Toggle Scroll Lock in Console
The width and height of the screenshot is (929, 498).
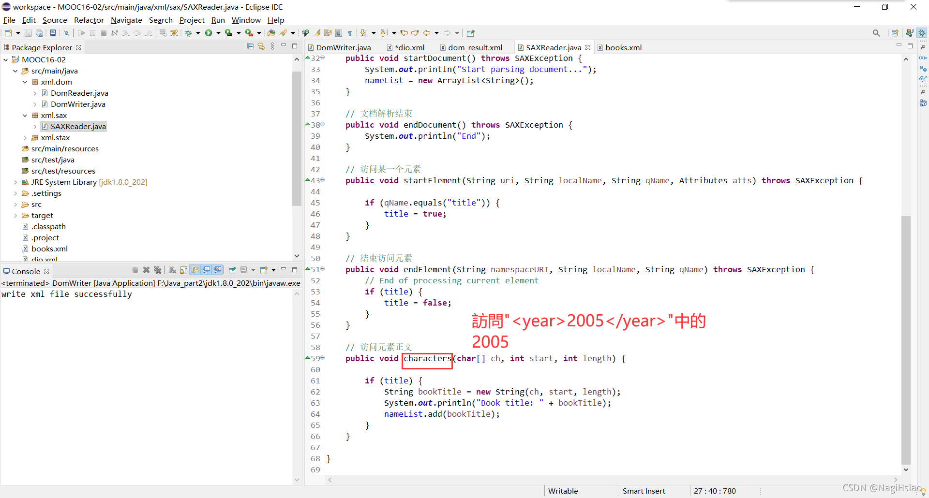click(x=183, y=270)
